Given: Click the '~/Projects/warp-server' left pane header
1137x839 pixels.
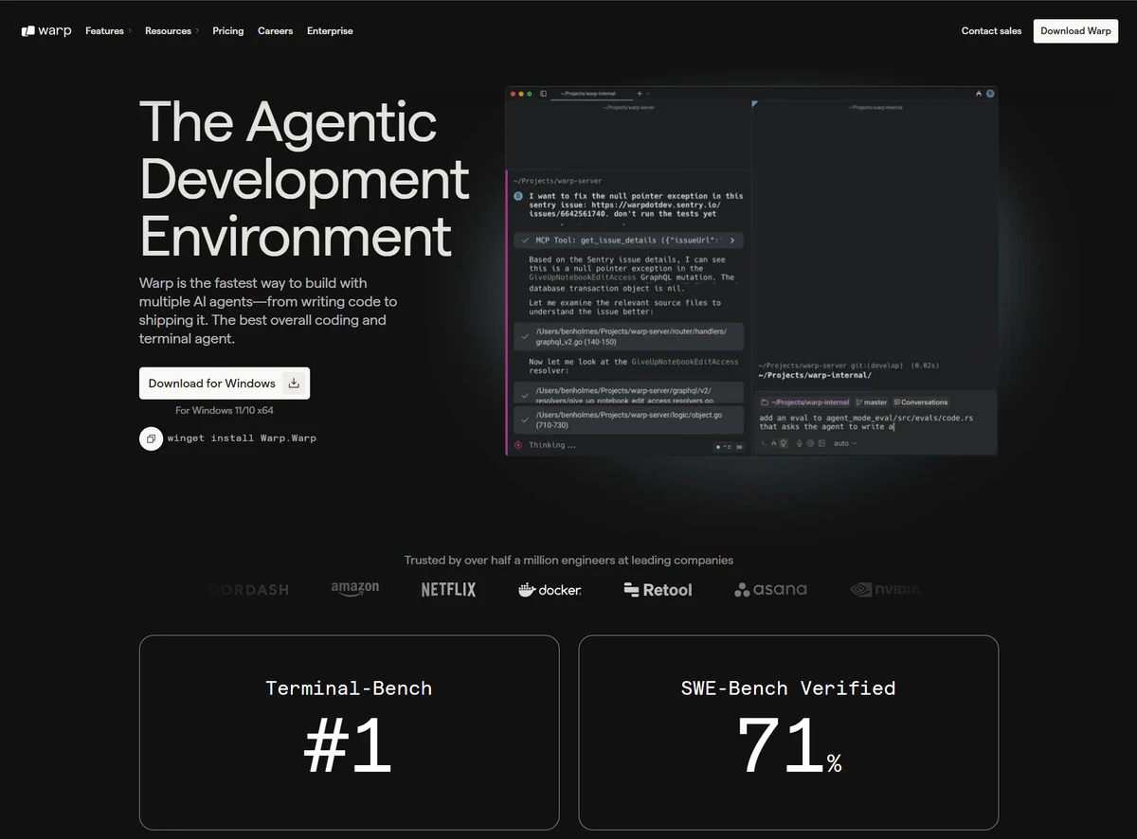Looking at the screenshot, I should pyautogui.click(x=629, y=108).
